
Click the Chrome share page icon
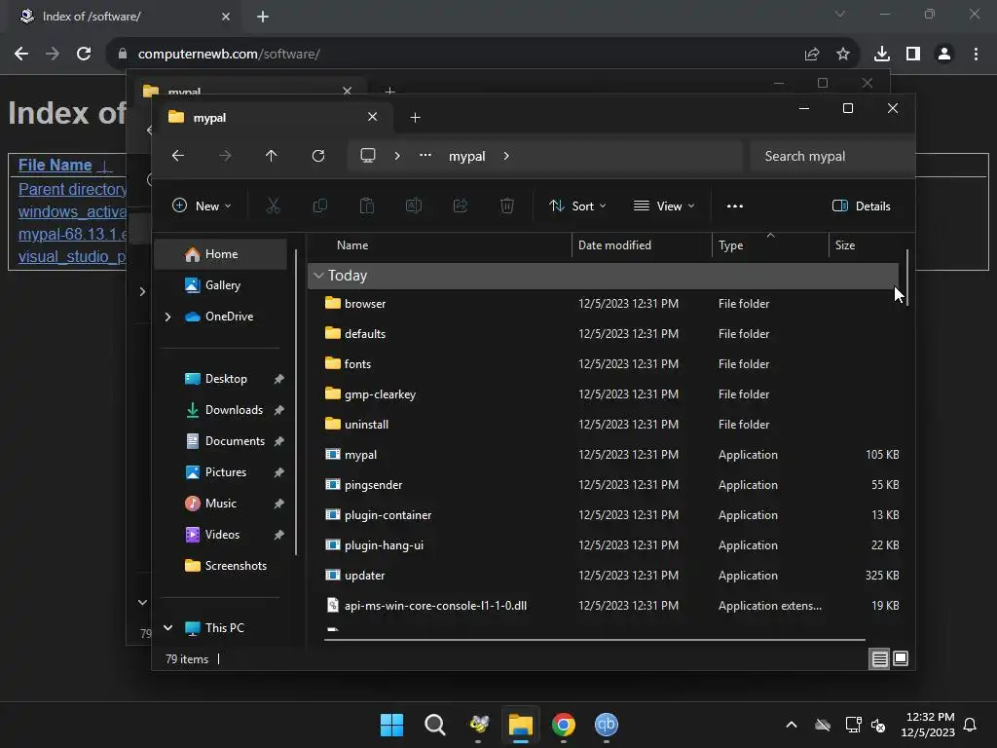(812, 55)
